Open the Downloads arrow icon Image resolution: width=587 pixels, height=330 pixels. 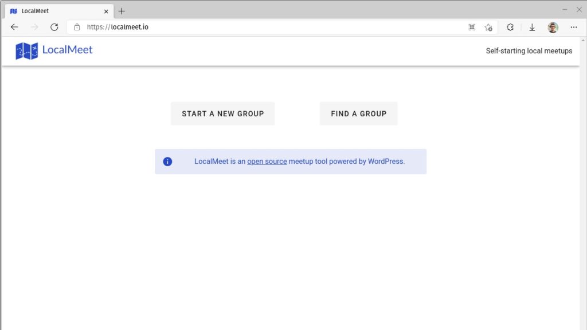(532, 27)
